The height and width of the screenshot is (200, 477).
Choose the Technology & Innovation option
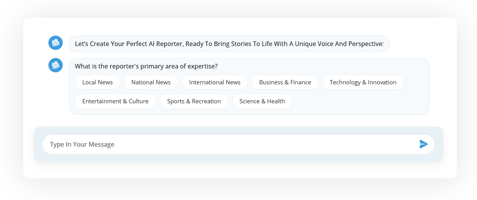tap(363, 82)
